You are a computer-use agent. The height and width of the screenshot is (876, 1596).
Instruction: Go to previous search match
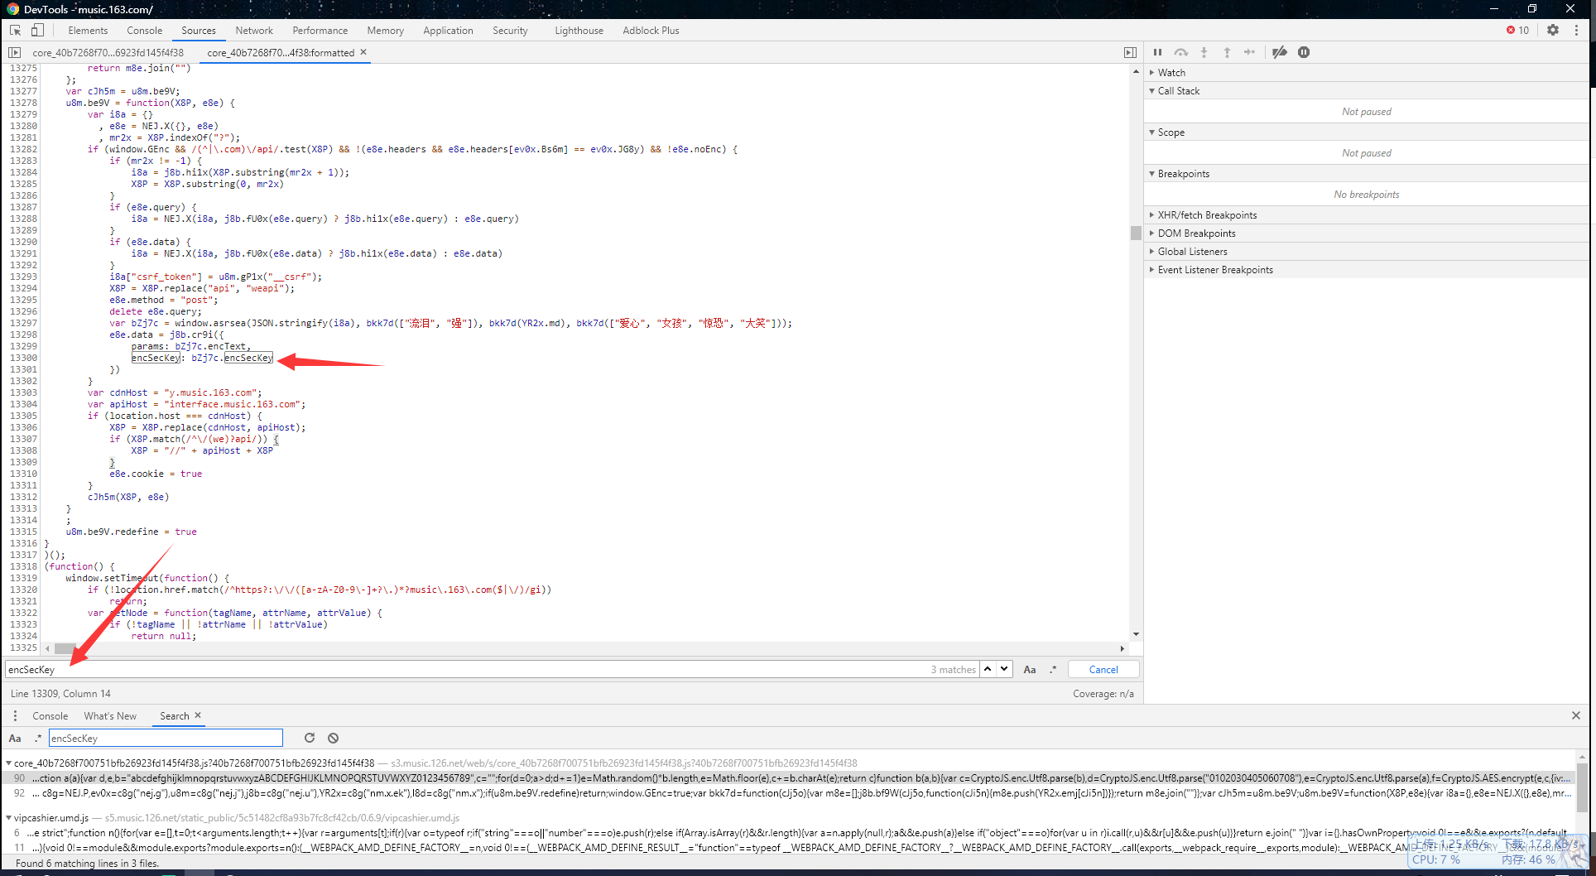point(988,669)
